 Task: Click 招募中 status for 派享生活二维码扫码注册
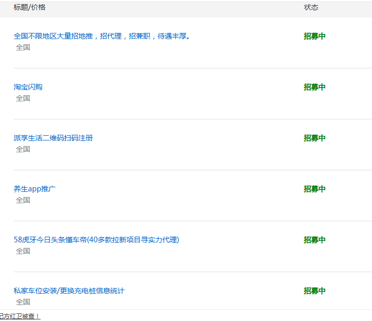(314, 138)
